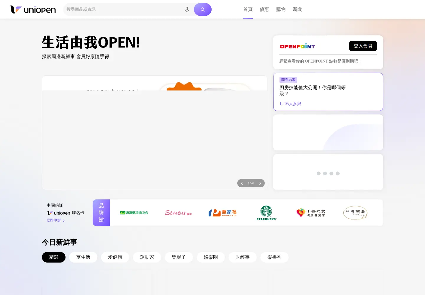The width and height of the screenshot is (425, 295).
Task: Focus the search input field
Action: 123,9
